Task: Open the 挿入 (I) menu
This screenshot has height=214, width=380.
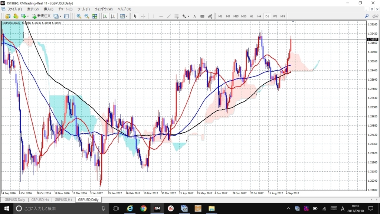Action: point(49,9)
